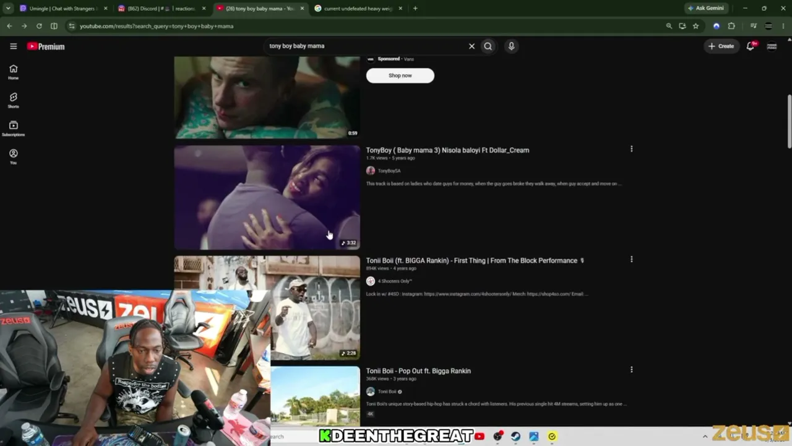The width and height of the screenshot is (792, 446).
Task: Open the TonyBoySA channel avatar
Action: (371, 171)
